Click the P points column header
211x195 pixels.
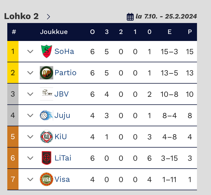tap(190, 32)
